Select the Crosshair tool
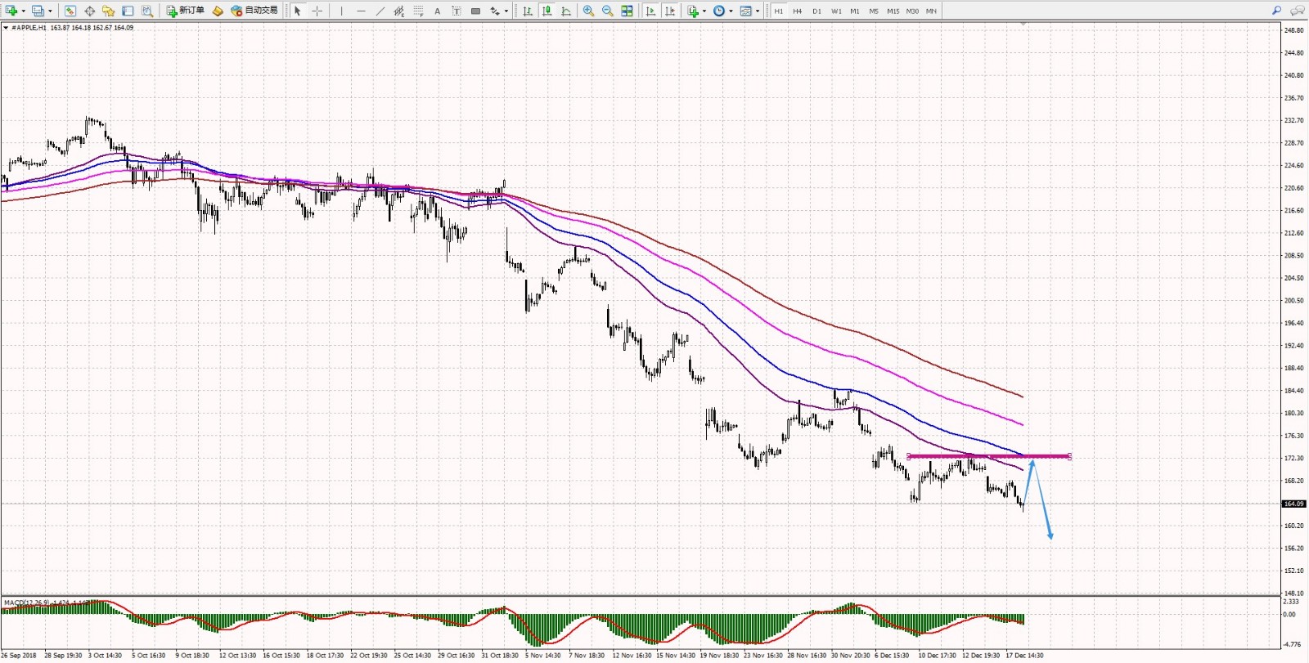1309x663 pixels. [x=317, y=11]
